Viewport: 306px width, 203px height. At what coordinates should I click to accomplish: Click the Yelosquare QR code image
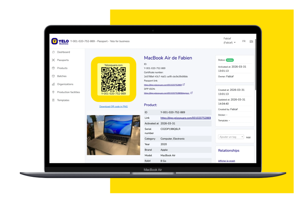tap(113, 80)
